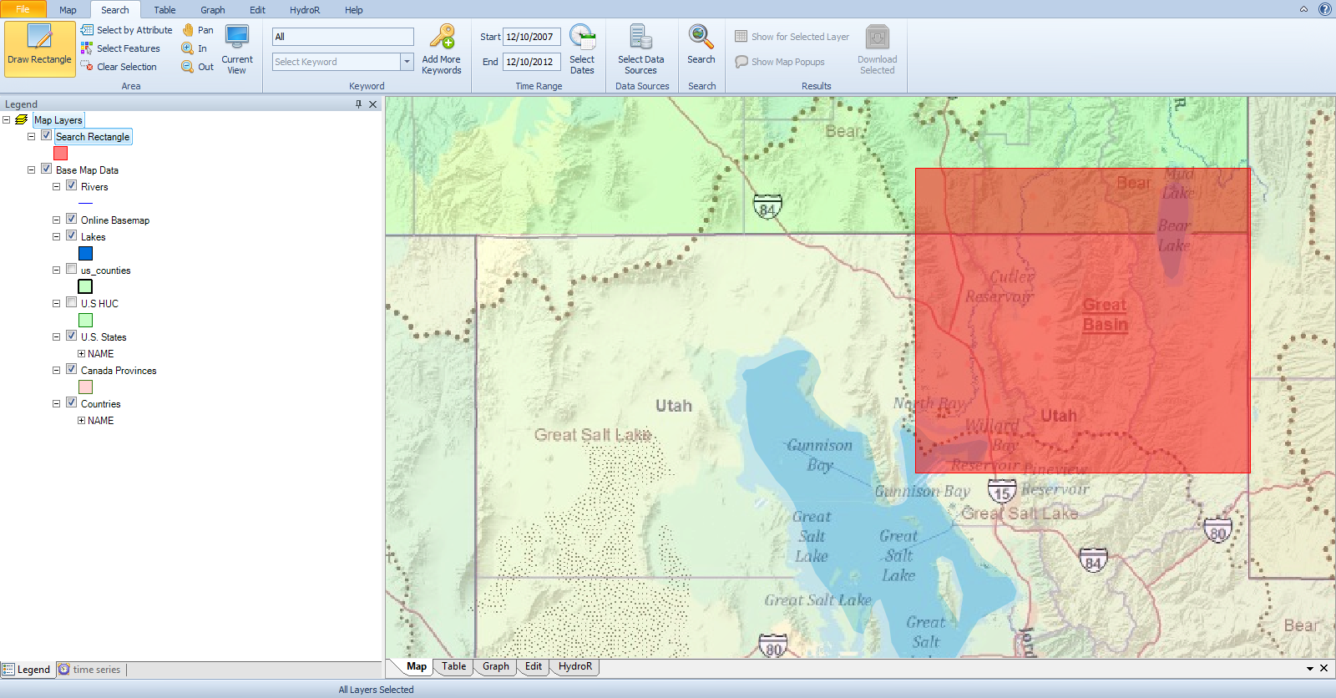Viewport: 1336px width, 698px height.
Task: Click the Start date field
Action: coord(531,37)
